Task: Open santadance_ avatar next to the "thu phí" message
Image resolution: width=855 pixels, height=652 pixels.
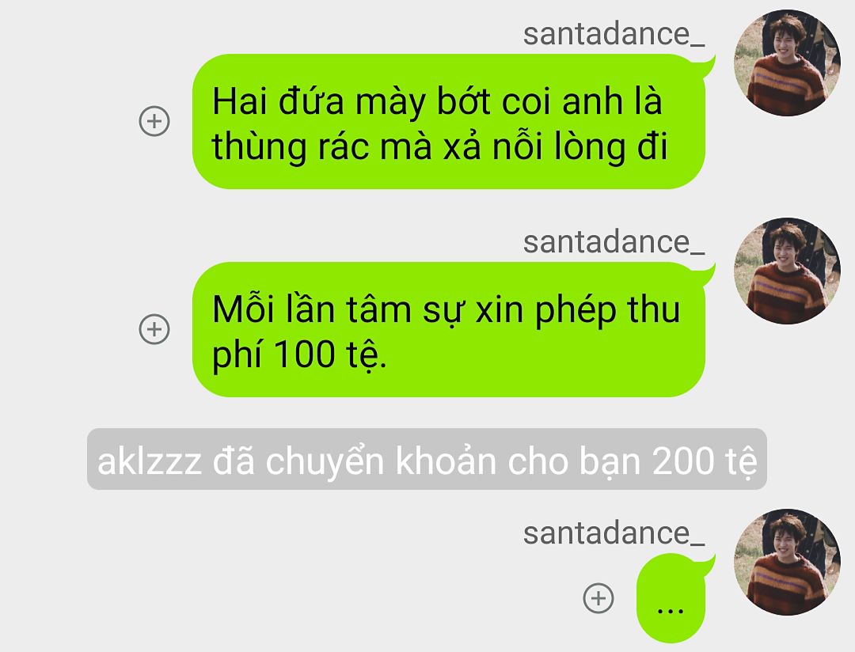Action: coord(787,271)
